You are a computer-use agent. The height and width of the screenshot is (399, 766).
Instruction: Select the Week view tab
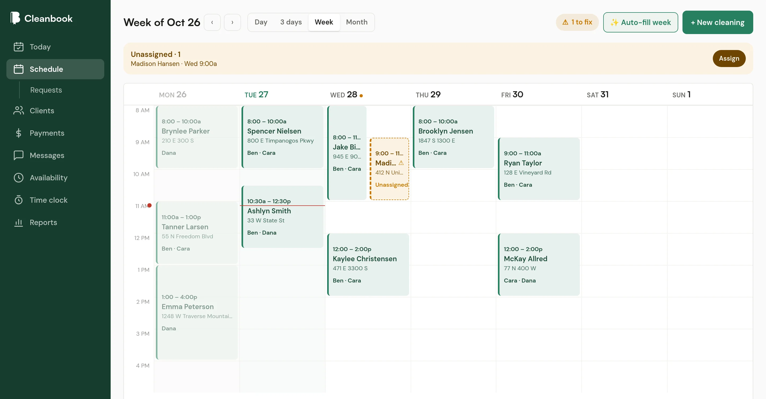click(x=324, y=22)
